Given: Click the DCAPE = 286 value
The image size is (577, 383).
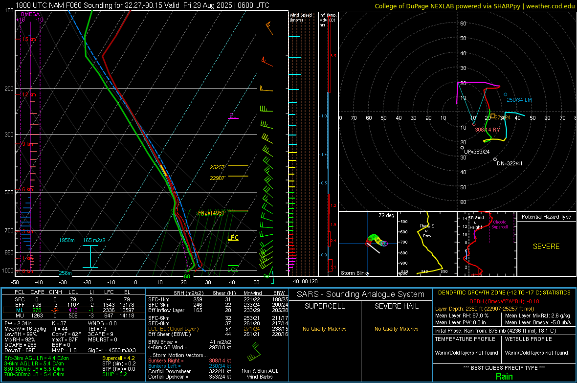Looking at the screenshot, I should (21, 345).
